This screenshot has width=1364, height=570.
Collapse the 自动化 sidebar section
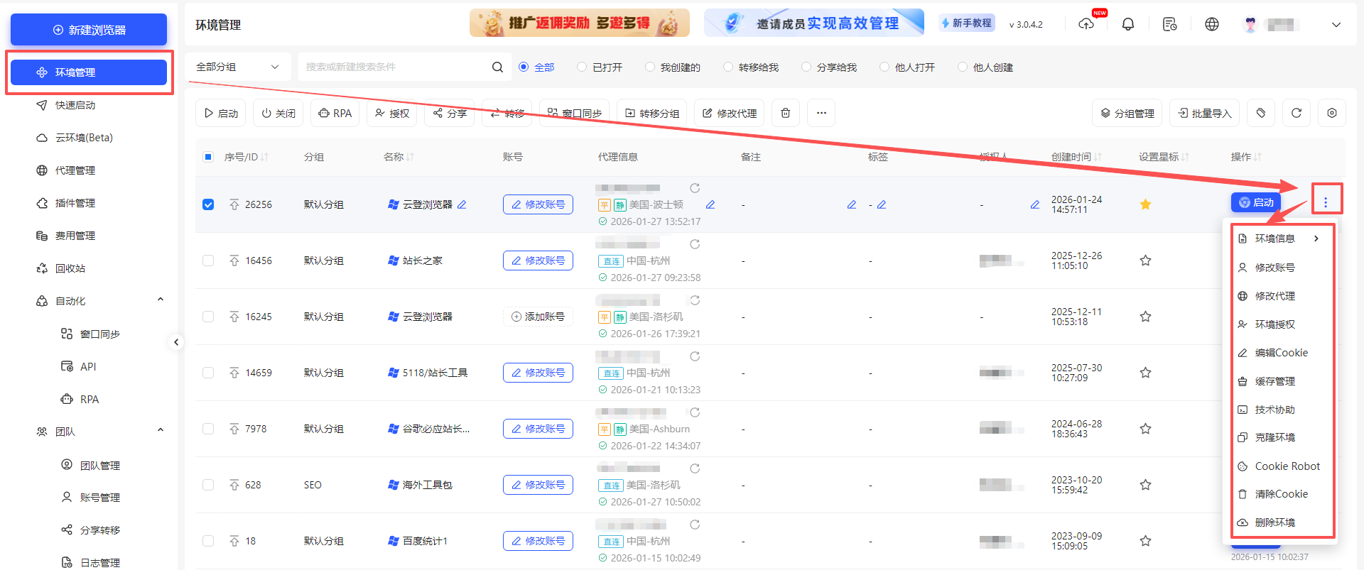click(x=161, y=300)
